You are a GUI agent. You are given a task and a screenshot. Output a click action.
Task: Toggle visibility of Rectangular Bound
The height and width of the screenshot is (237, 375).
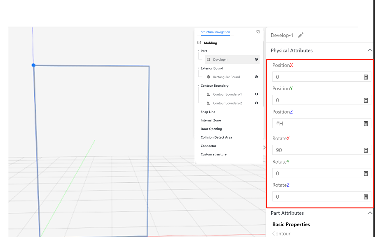click(256, 77)
